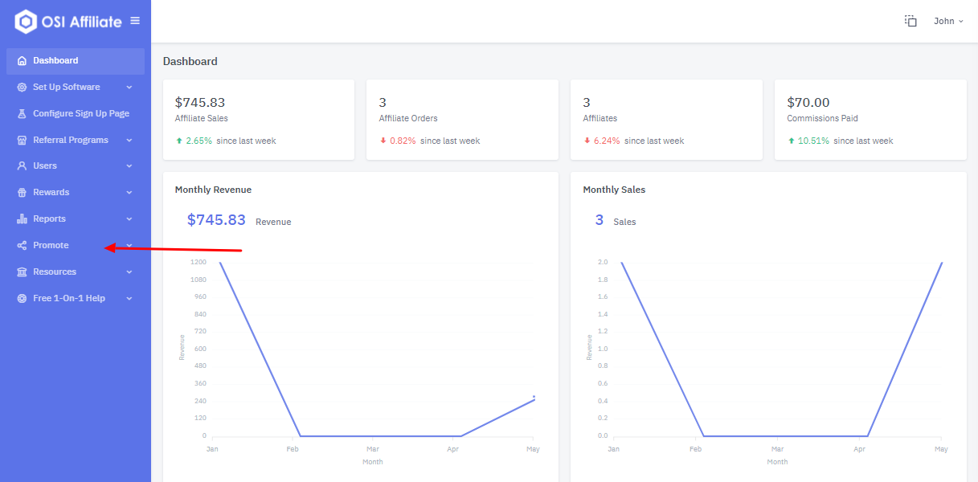Click the Resources bank icon
Screen dimensions: 978x482
tap(22, 272)
